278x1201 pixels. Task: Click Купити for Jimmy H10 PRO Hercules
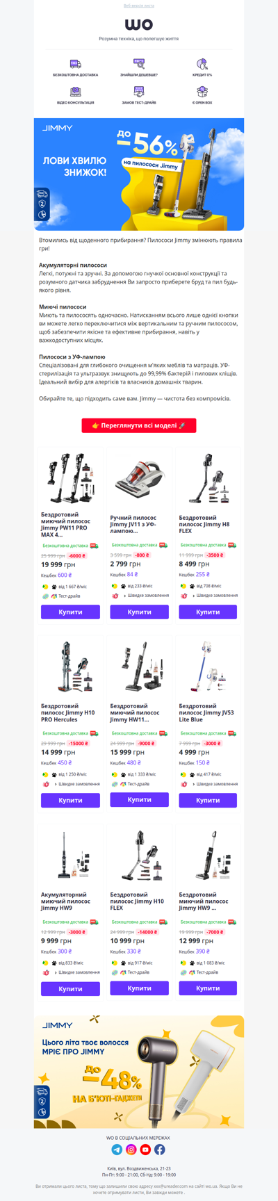click(x=70, y=800)
